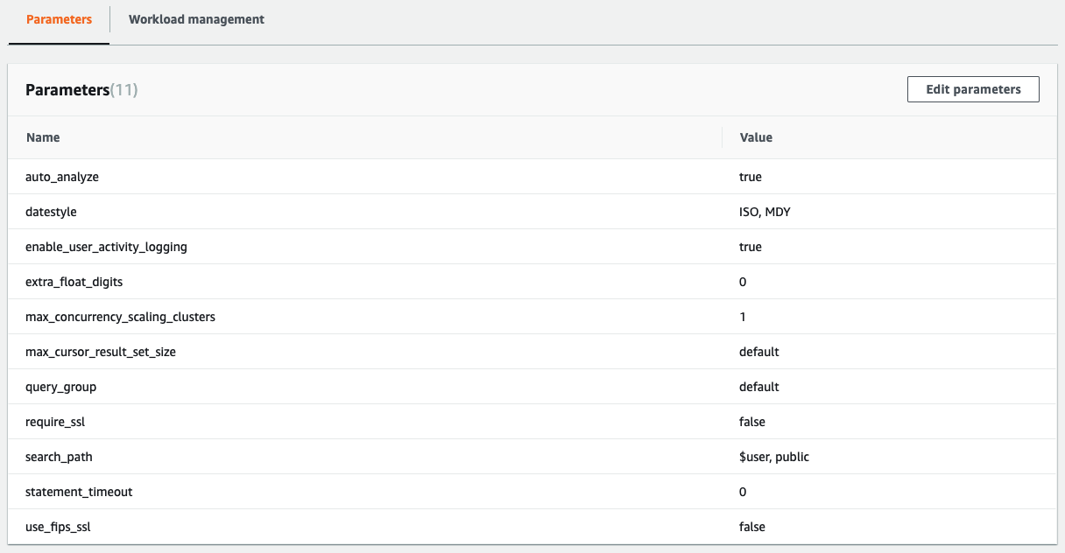This screenshot has width=1065, height=553.
Task: Click the $user, public search_path value
Action: [774, 456]
